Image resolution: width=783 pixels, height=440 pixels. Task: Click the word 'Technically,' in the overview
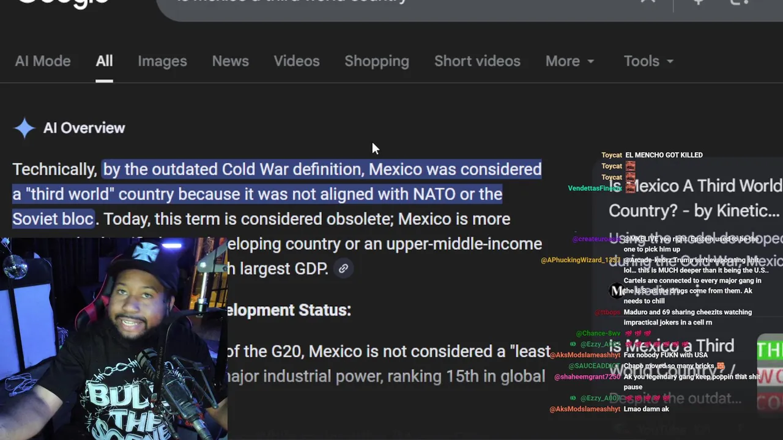(x=54, y=169)
